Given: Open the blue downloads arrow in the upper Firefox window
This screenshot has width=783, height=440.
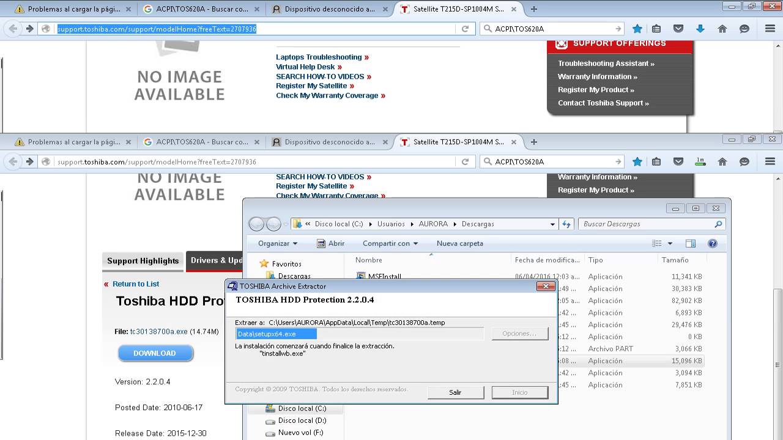Looking at the screenshot, I should click(x=700, y=29).
